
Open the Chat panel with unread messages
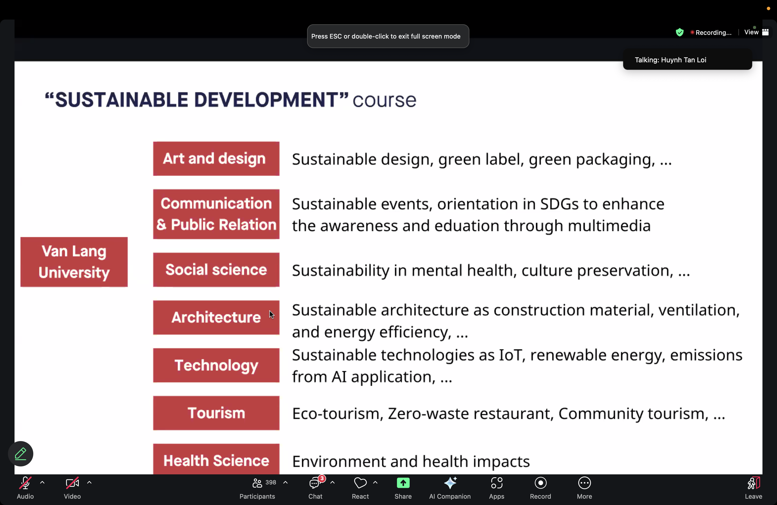[x=315, y=483]
